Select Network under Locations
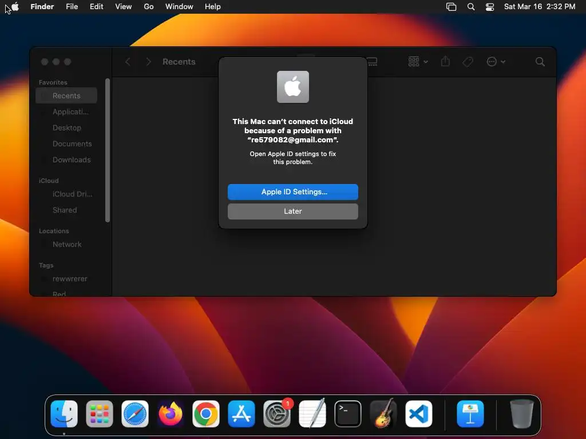This screenshot has height=439, width=586. (66, 245)
